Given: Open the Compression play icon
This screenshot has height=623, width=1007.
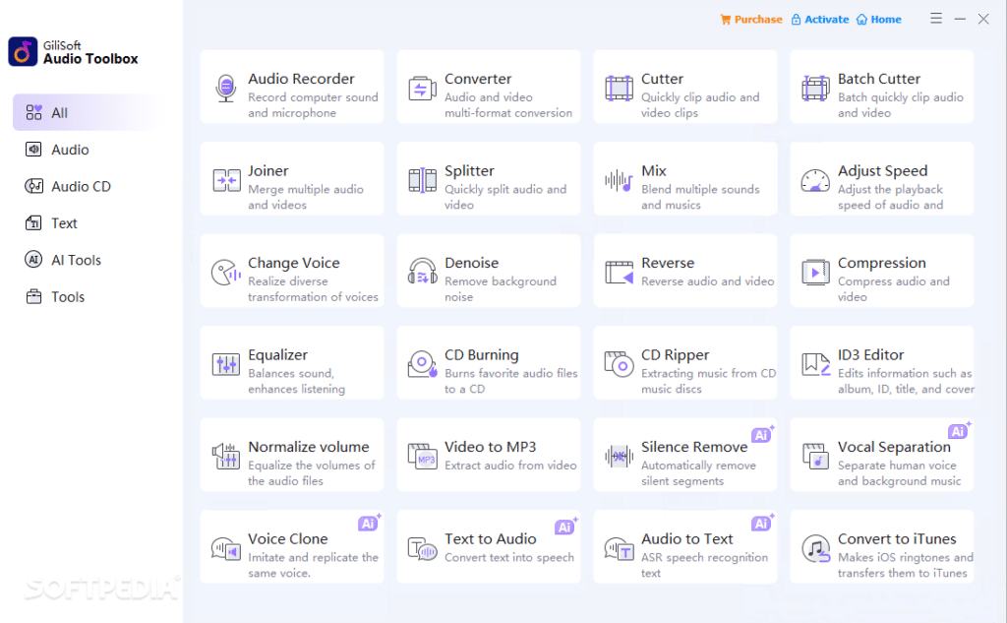Looking at the screenshot, I should pyautogui.click(x=815, y=272).
